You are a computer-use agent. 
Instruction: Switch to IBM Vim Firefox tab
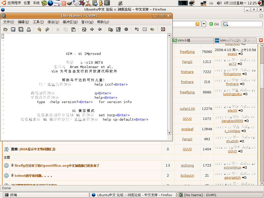(x=235, y=40)
